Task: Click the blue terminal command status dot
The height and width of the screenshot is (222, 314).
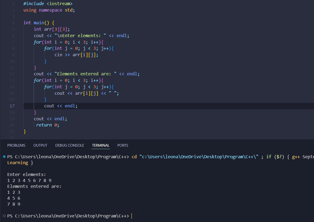Action: (4, 157)
